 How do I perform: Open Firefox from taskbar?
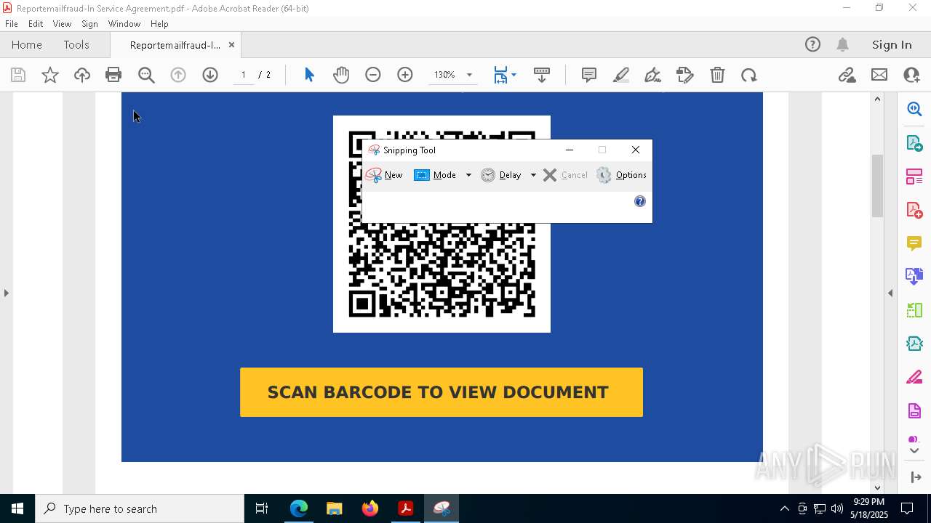(369, 508)
